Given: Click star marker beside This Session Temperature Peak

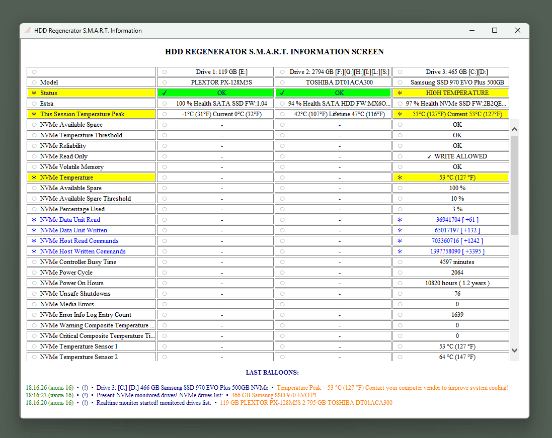Looking at the screenshot, I should (x=34, y=114).
